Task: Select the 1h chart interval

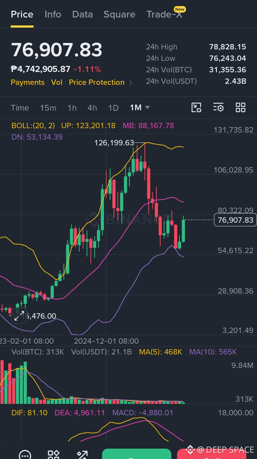Action: point(72,108)
